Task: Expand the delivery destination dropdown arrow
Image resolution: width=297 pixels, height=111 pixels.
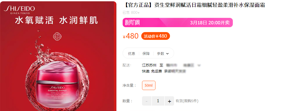Action: 199,65
